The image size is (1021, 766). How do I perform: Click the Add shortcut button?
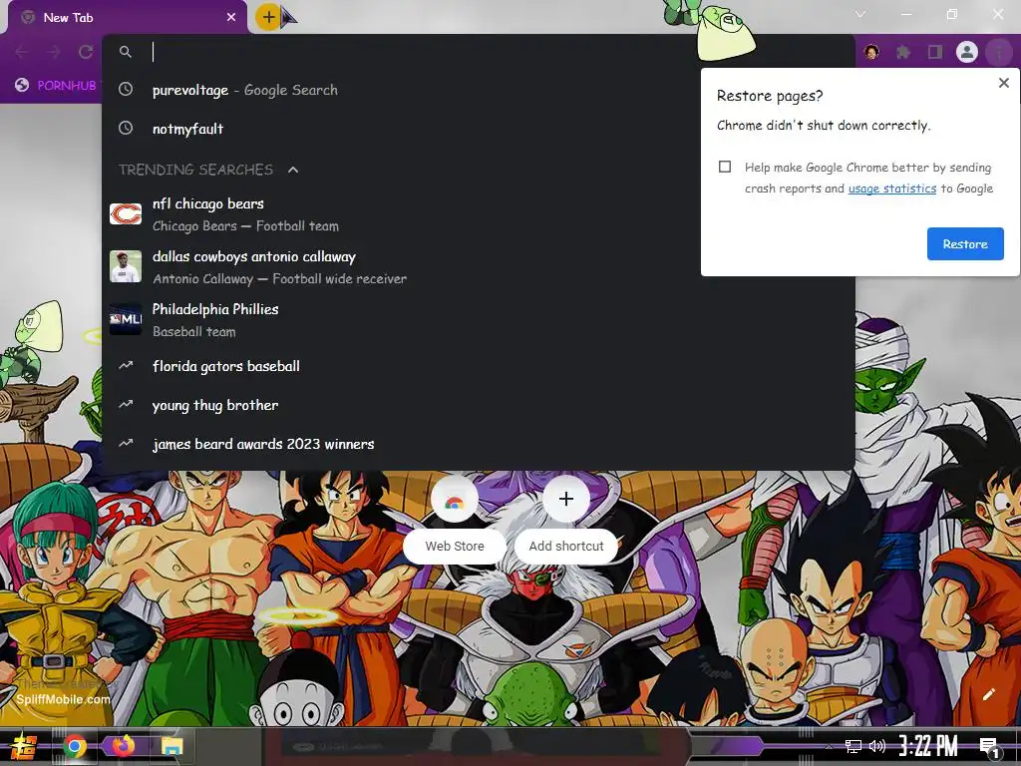(x=566, y=519)
